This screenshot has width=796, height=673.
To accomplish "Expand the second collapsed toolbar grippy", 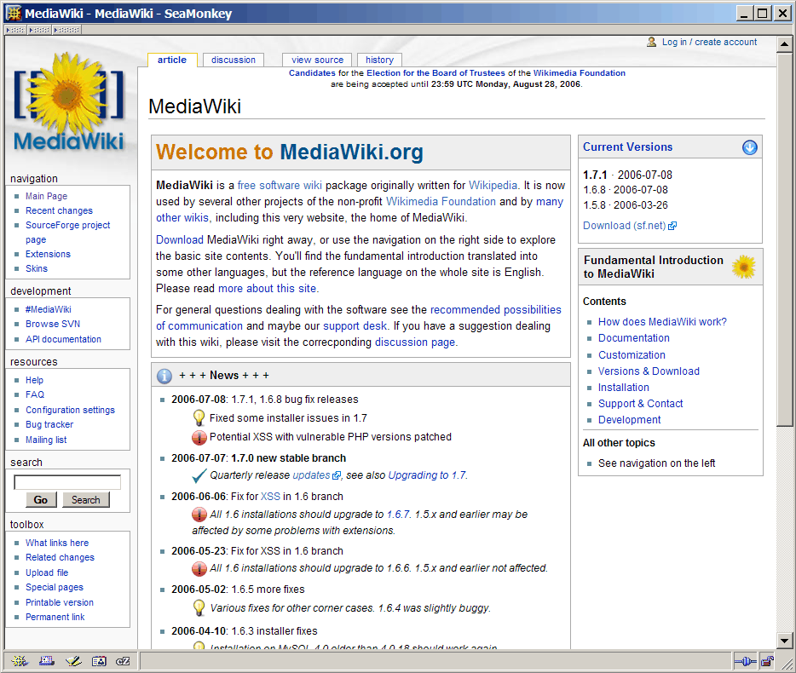I will pyautogui.click(x=39, y=30).
